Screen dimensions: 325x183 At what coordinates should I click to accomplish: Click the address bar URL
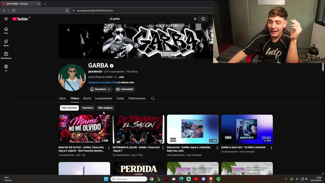click(x=95, y=10)
